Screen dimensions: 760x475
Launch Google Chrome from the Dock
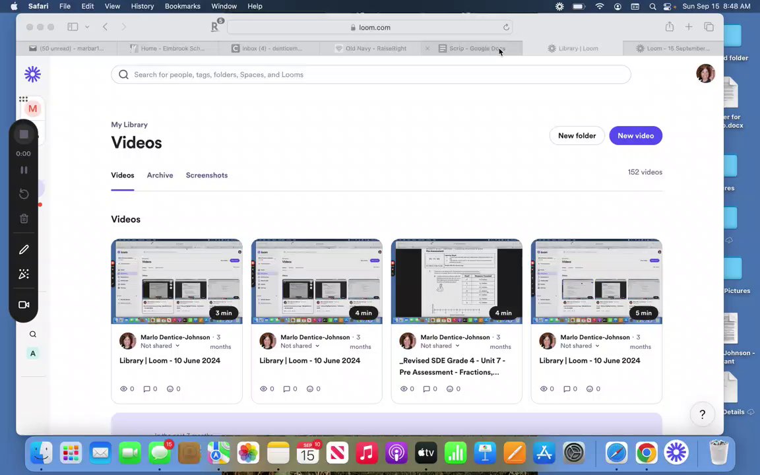pos(646,453)
